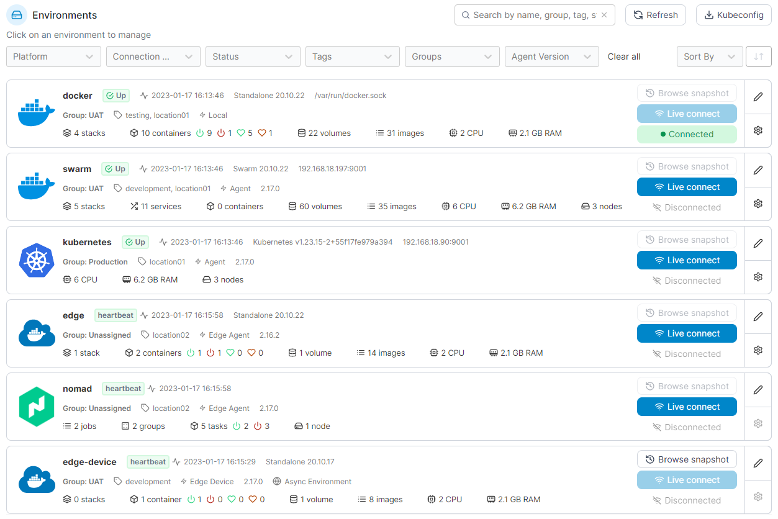Click gear icon on edge-device environment
Viewport: 778px width, 519px height.
coord(758,497)
